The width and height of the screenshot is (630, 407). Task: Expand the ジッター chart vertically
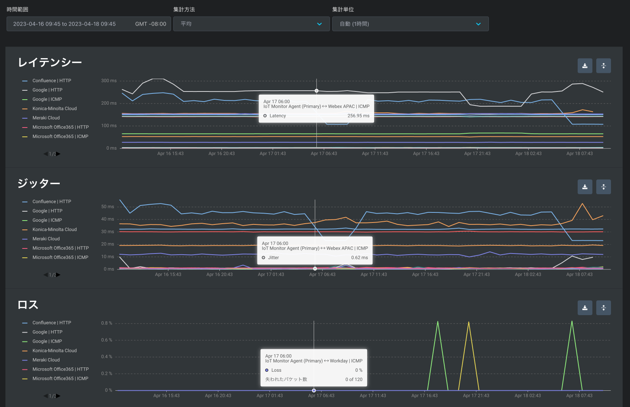tap(603, 187)
